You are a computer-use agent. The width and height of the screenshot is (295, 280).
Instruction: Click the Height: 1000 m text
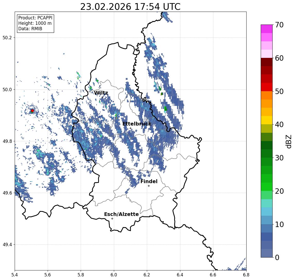tap(35, 23)
